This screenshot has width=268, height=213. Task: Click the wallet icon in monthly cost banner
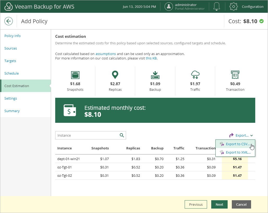point(70,110)
